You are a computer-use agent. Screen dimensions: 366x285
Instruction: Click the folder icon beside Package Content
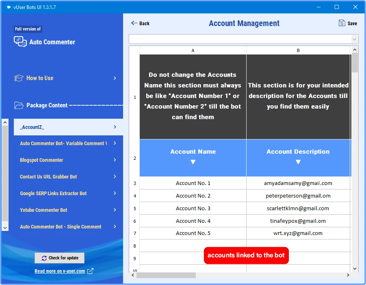pyautogui.click(x=19, y=105)
